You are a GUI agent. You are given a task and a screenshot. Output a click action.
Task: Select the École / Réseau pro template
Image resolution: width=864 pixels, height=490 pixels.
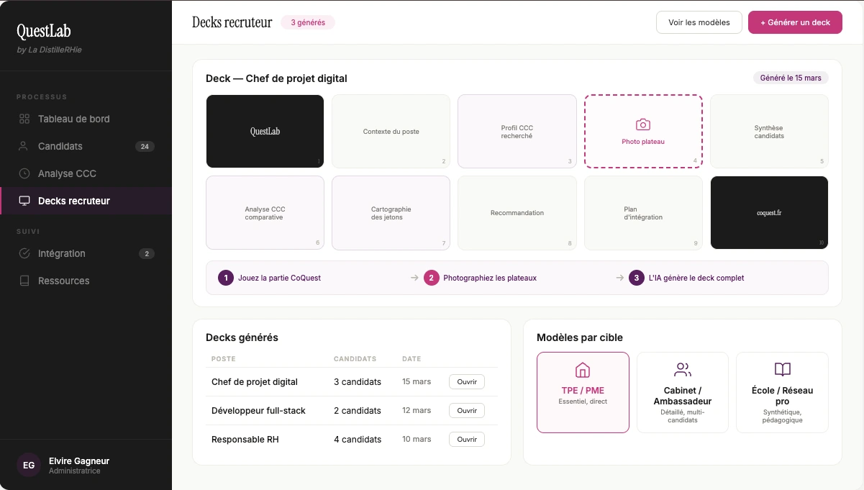coord(782,392)
